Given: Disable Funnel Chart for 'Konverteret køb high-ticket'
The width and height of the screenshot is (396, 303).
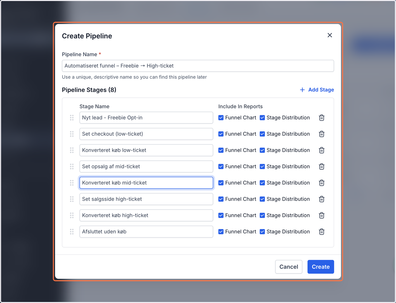Looking at the screenshot, I should tap(221, 216).
